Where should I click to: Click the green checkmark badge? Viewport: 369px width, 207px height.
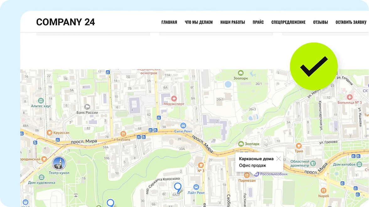pyautogui.click(x=313, y=66)
